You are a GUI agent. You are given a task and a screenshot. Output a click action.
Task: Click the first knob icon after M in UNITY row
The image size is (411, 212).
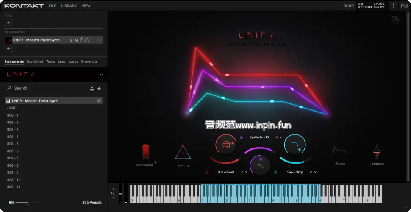click(81, 40)
